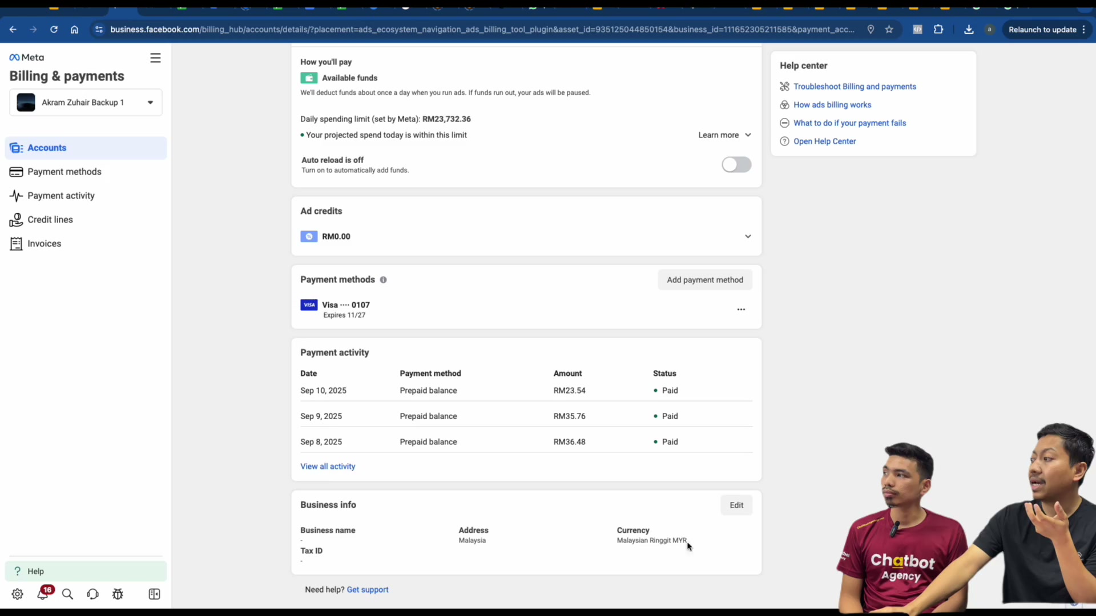Bookmark the page with the star icon
Screen dimensions: 1096x616
click(x=889, y=30)
